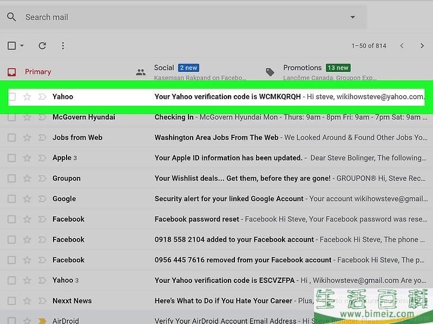Screen dimensions: 433x324
Task: Open Washington Area Jobs From The Web
Action: tap(216, 137)
